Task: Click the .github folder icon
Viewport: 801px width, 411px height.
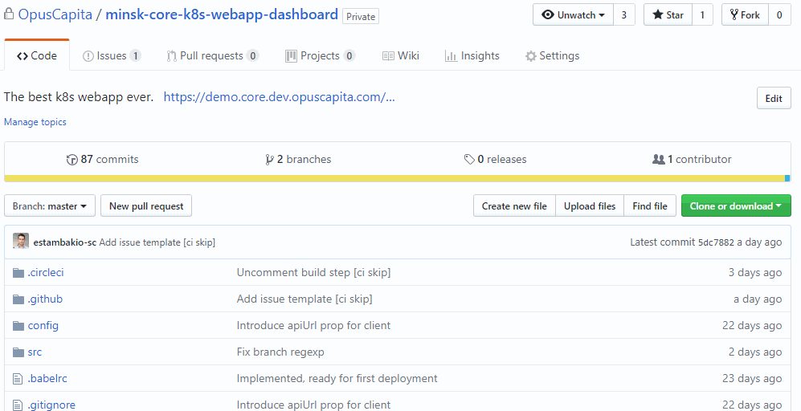Action: coord(18,299)
